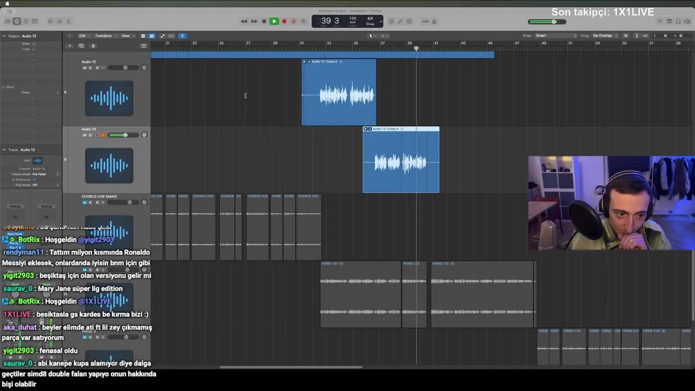The height and width of the screenshot is (391, 695).
Task: Toggle Replace mode icon
Action: [391, 21]
